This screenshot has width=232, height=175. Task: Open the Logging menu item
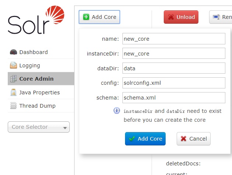coord(41,65)
